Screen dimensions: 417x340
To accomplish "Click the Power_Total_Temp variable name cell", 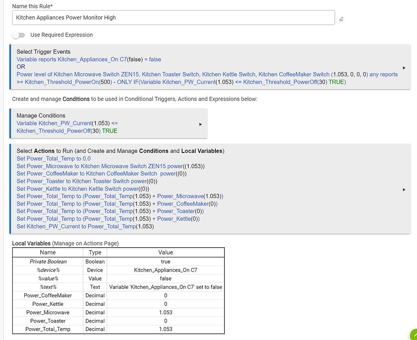I will [x=48, y=329].
